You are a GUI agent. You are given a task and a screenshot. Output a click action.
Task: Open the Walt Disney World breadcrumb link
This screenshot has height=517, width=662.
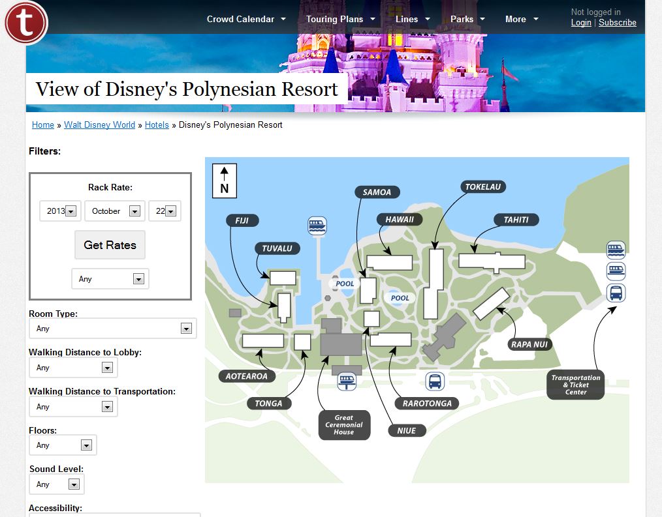(100, 125)
